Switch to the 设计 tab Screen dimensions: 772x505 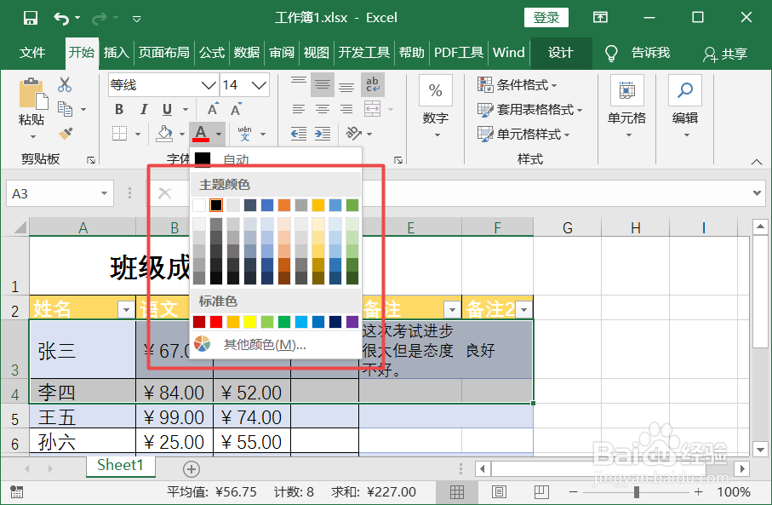pyautogui.click(x=561, y=52)
